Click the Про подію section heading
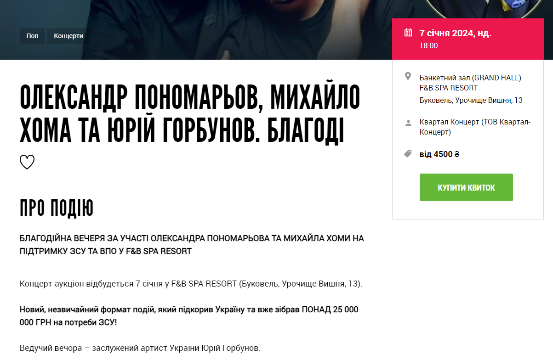 point(57,208)
